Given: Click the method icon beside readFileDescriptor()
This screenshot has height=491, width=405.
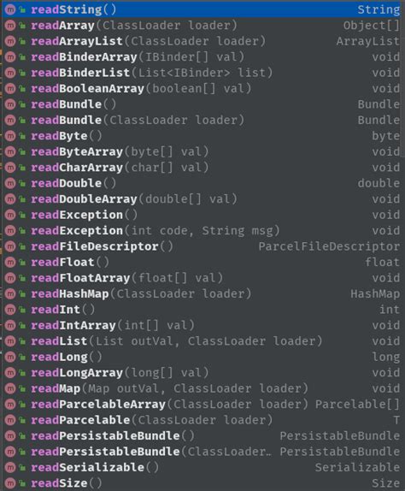Looking at the screenshot, I should 10,246.
